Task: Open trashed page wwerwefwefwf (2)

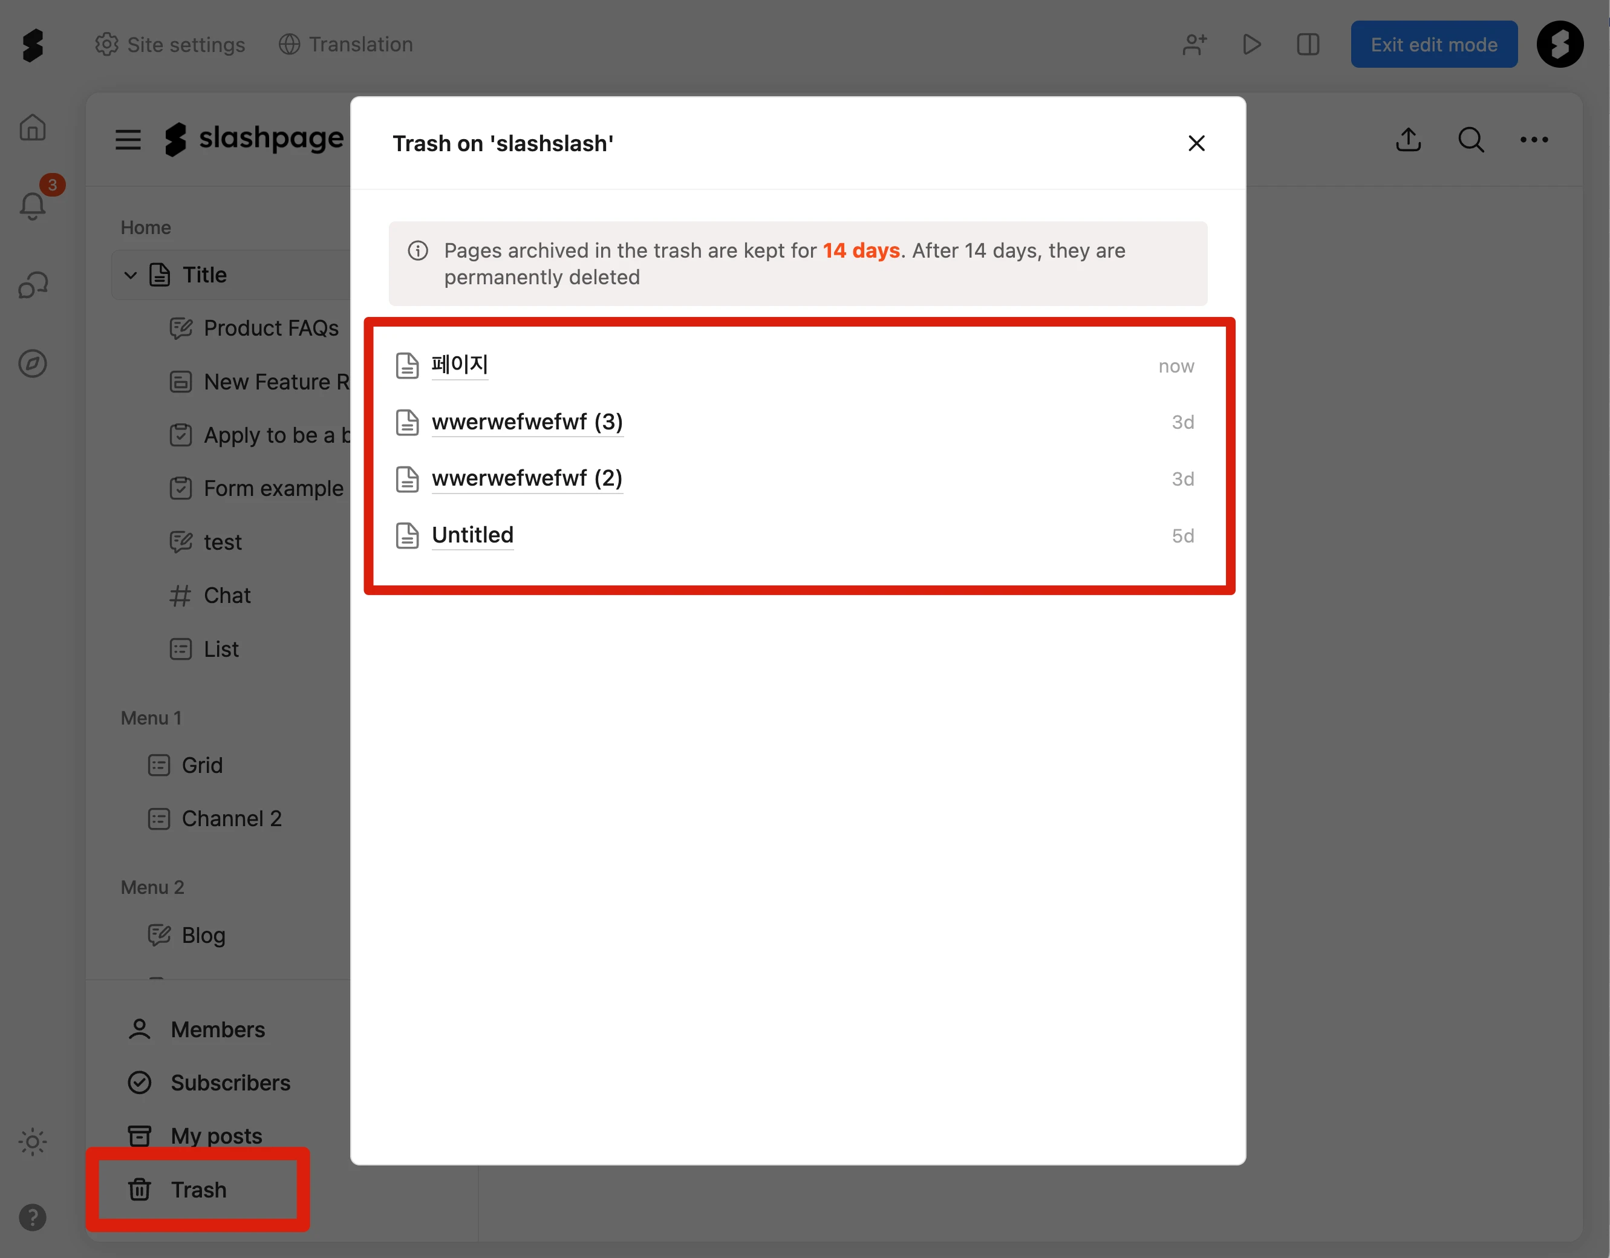Action: [527, 478]
